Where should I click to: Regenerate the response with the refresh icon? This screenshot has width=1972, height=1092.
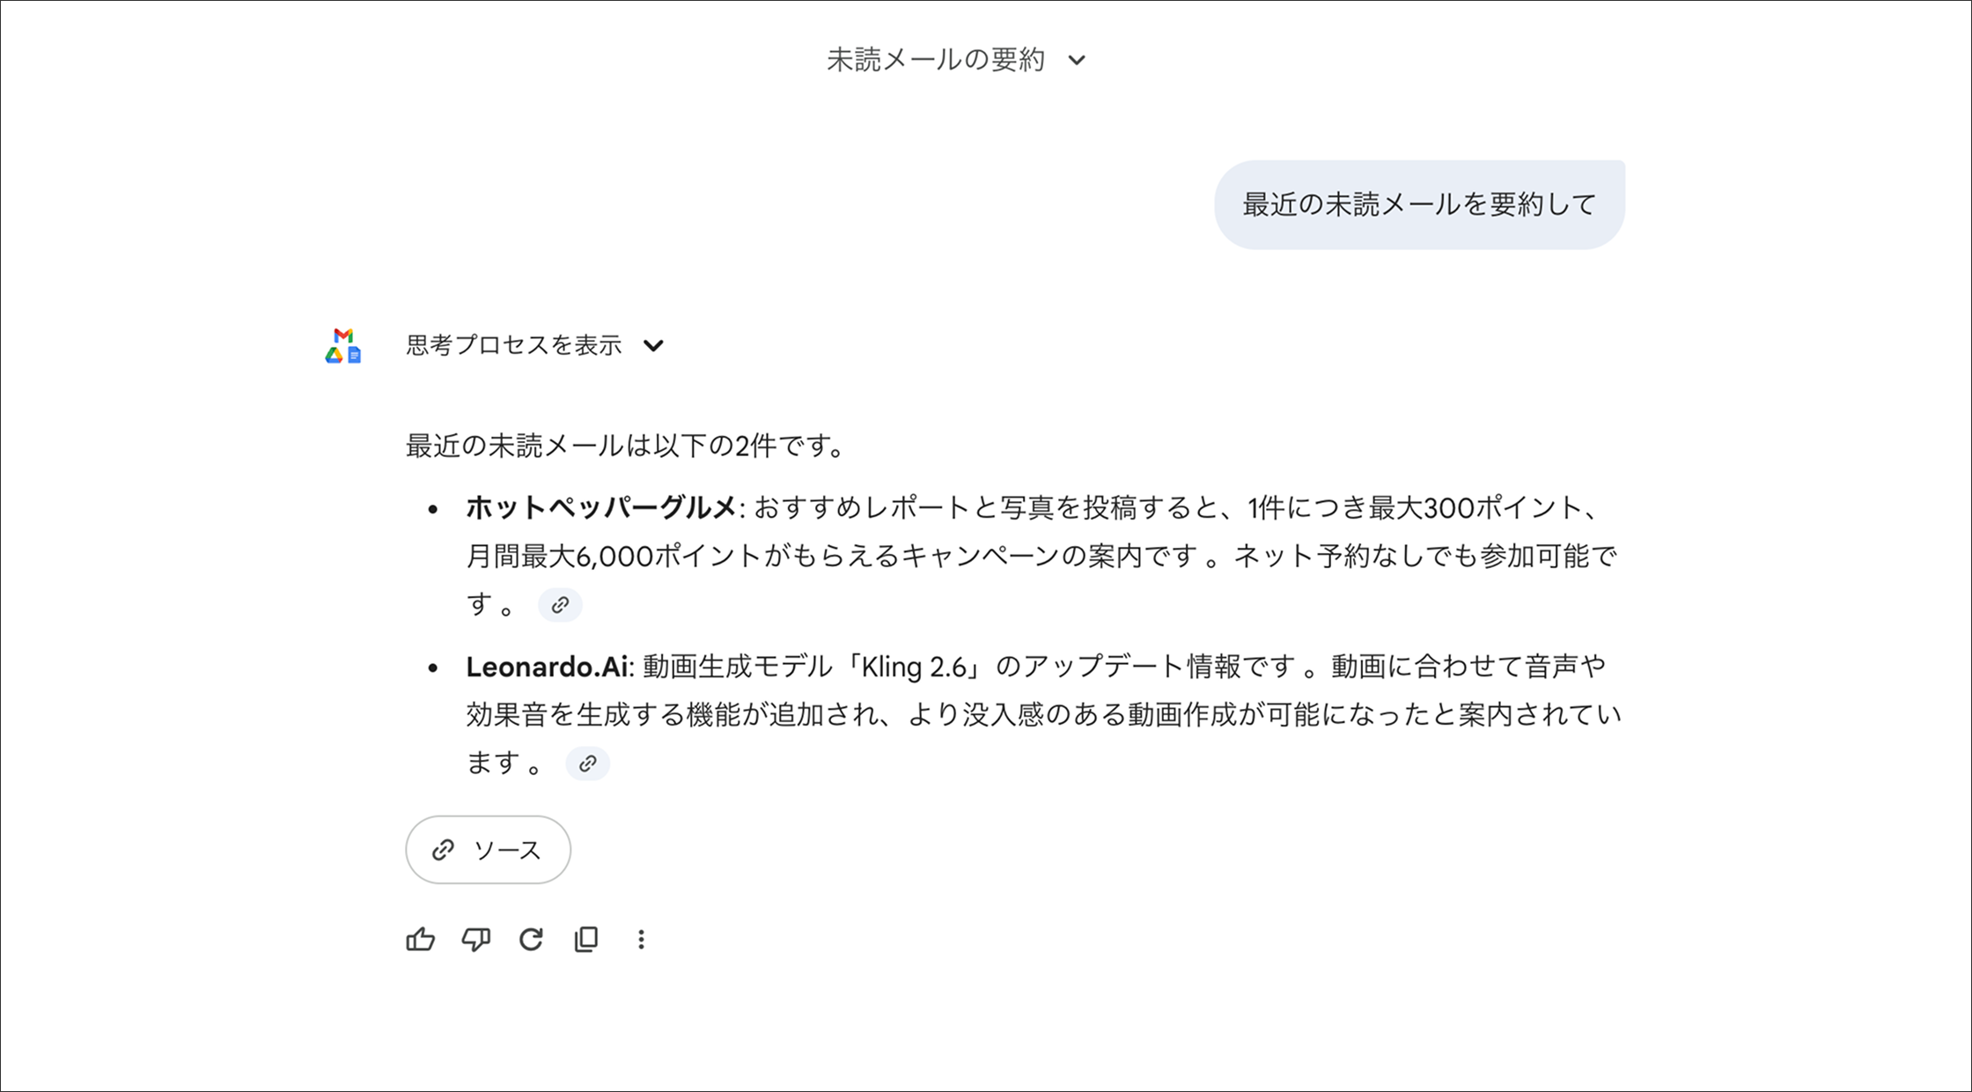click(531, 940)
